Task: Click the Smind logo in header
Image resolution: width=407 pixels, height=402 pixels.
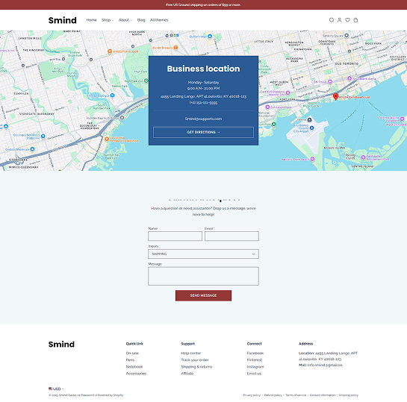Action: pos(62,20)
